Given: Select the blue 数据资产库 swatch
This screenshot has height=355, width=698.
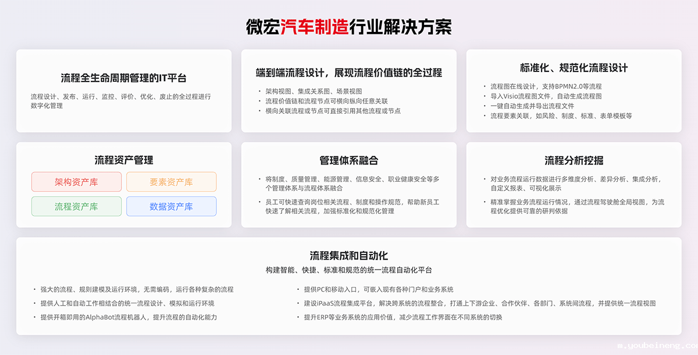Looking at the screenshot, I should [172, 206].
